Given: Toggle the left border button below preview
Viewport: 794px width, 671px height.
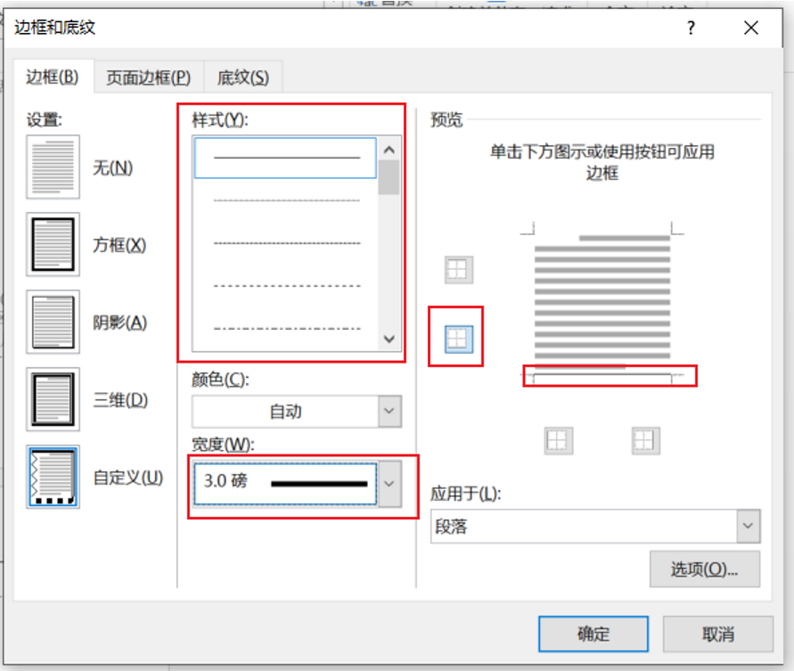Looking at the screenshot, I should pos(559,440).
